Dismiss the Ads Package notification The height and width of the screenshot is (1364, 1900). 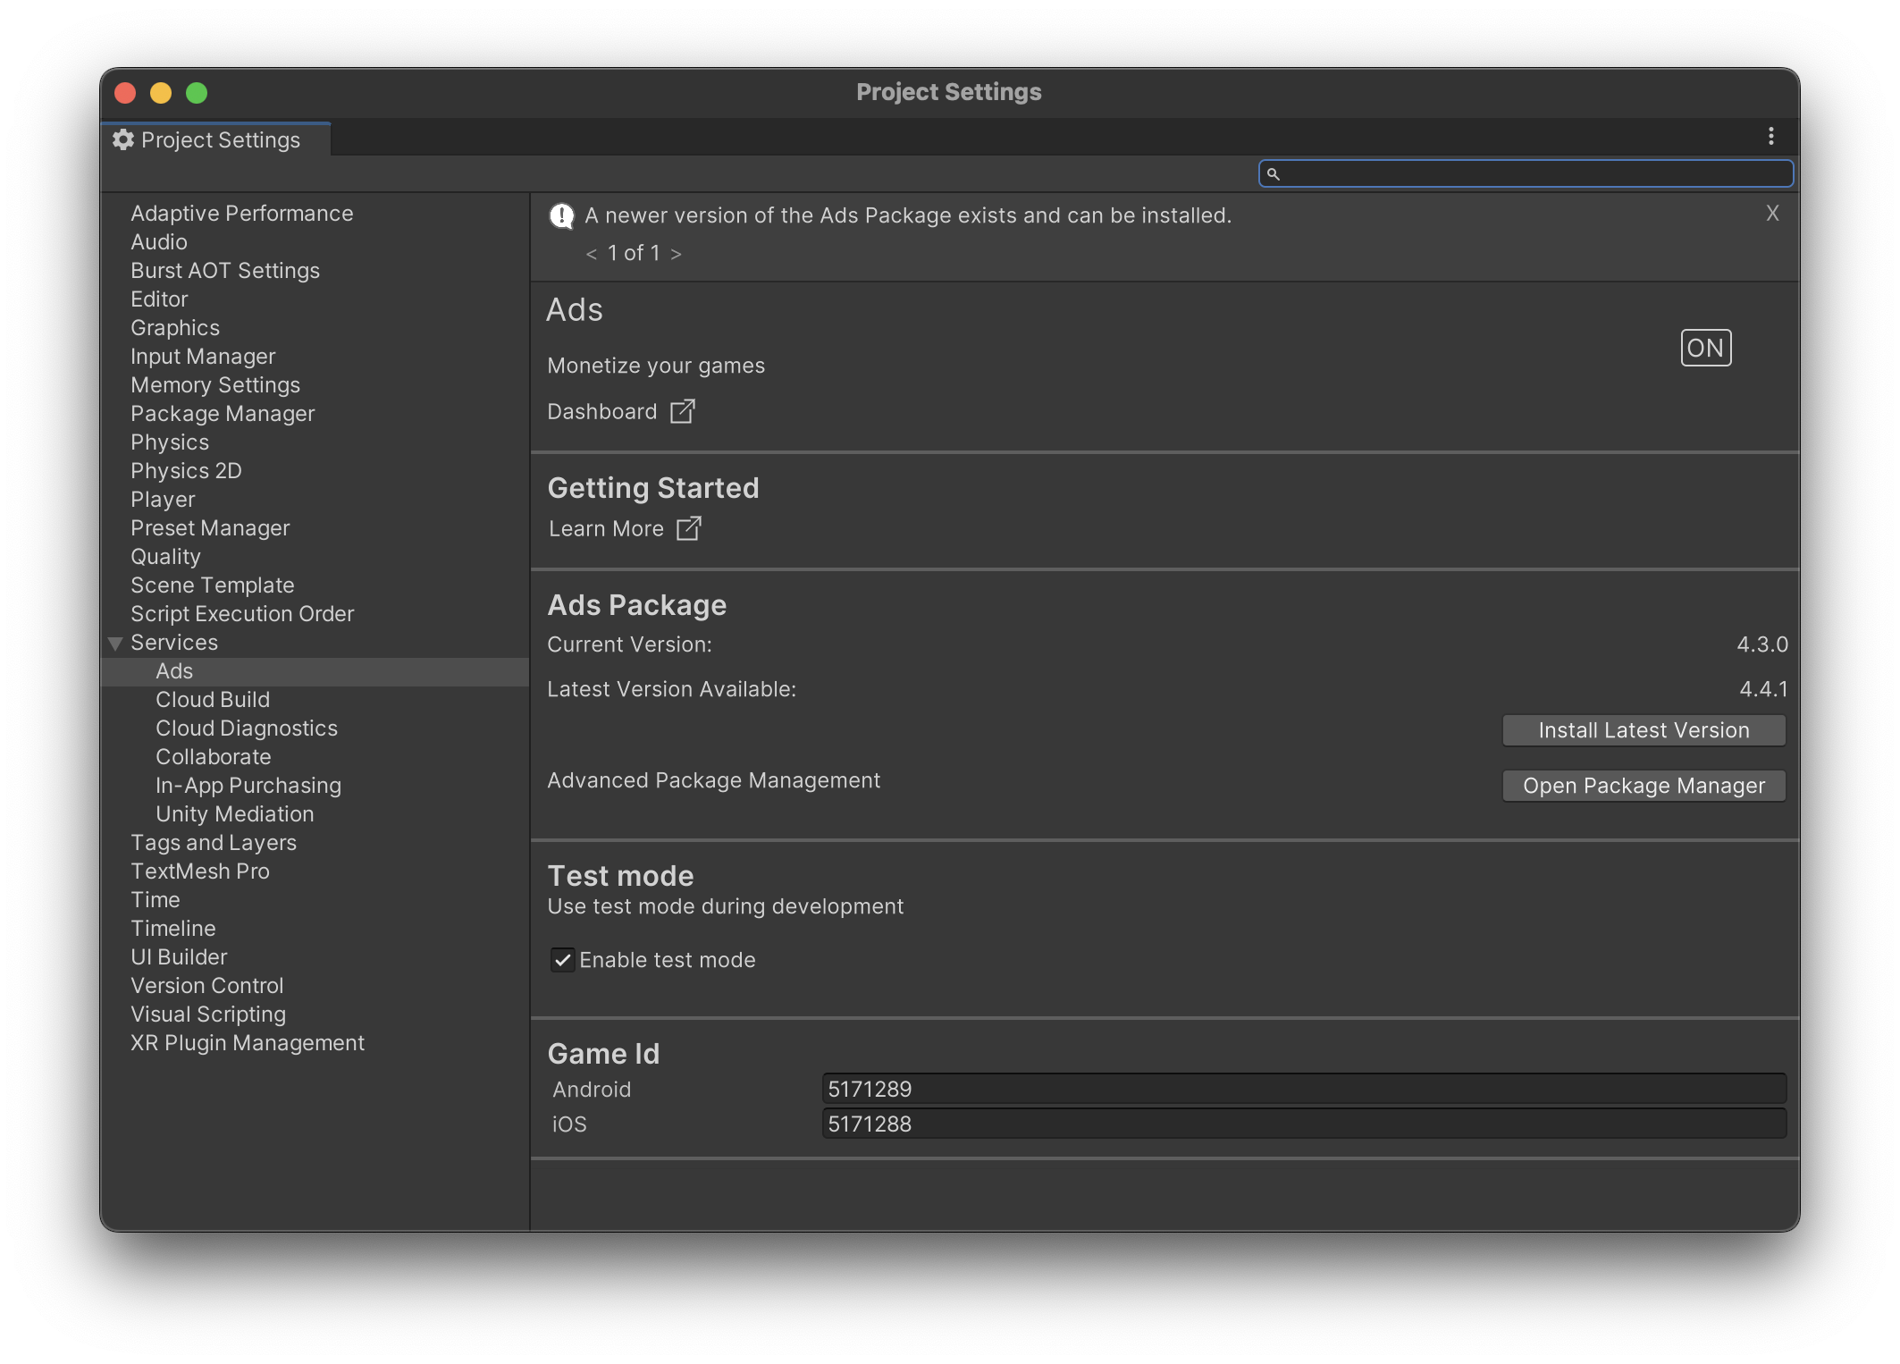click(1772, 213)
